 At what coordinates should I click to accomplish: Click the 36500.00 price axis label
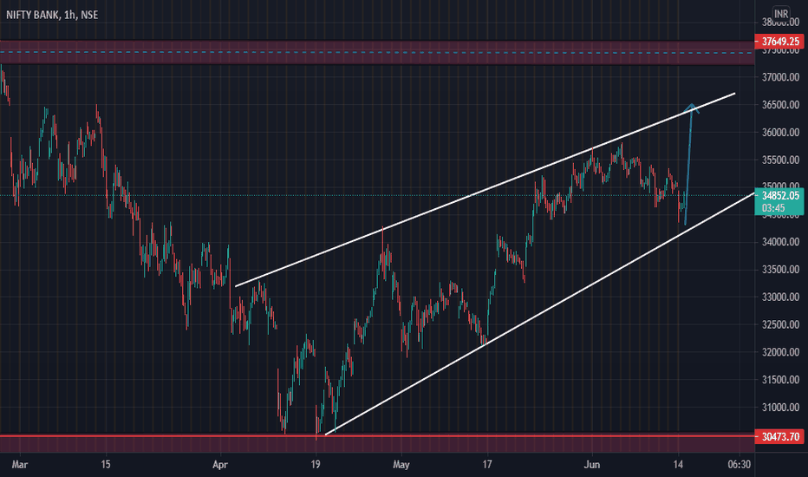click(780, 105)
